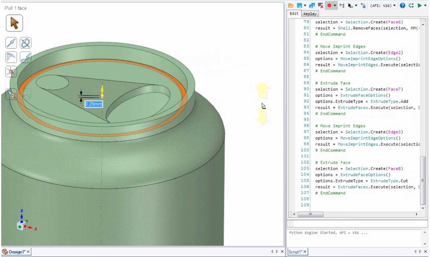This screenshot has height=257, width=430.
Task: Click the Select arrow tool
Action: tap(14, 23)
